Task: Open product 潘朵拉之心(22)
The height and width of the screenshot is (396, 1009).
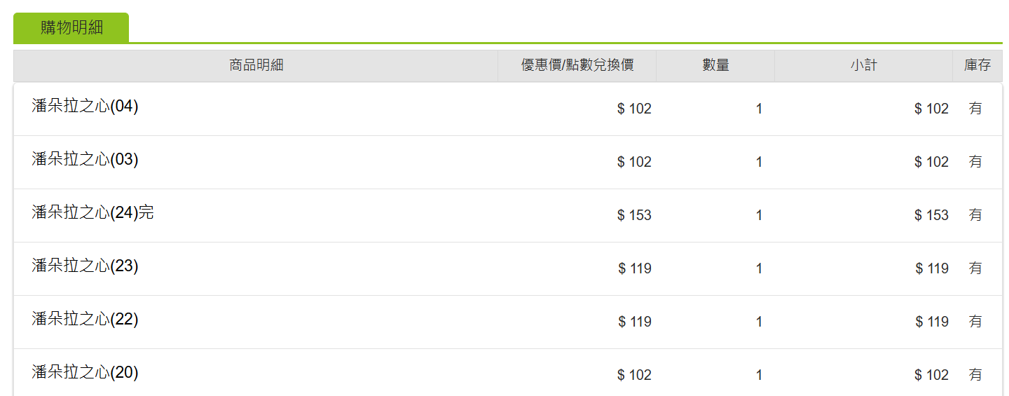Action: click(85, 319)
